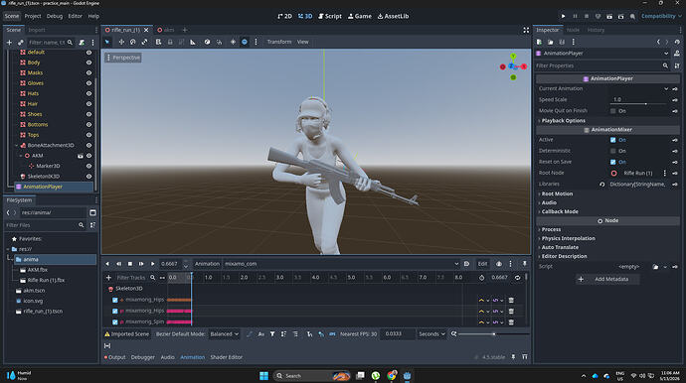Delete the mixamorig_Spin track
Viewport: 686px width, 383px height.
click(x=511, y=322)
